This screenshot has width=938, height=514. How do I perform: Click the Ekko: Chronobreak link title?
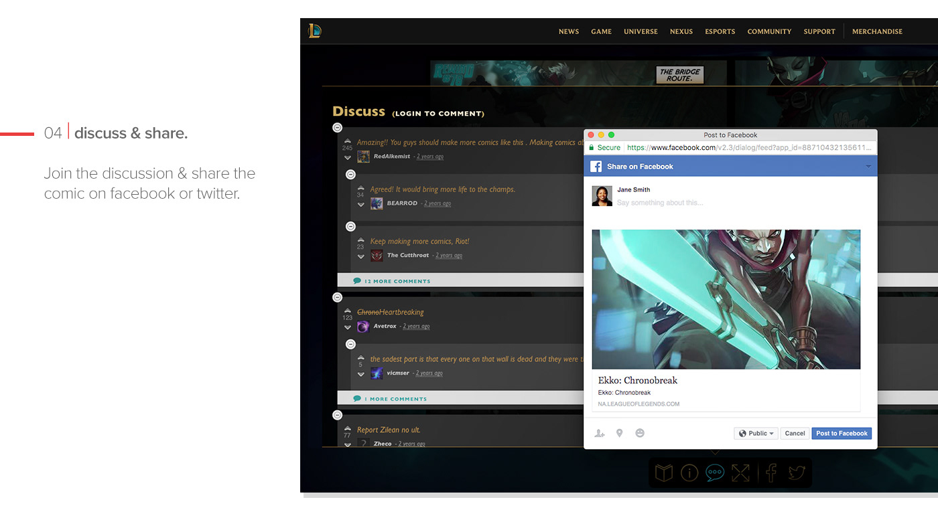pos(638,380)
